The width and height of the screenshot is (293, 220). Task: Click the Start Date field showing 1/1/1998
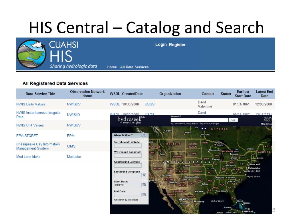(x=128, y=185)
